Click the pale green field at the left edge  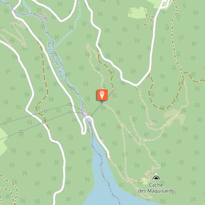[3, 142]
